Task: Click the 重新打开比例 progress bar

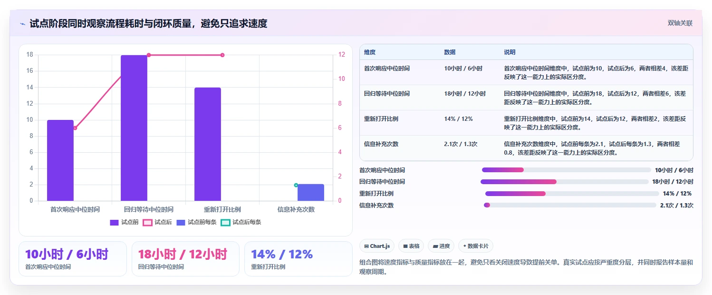Action: pyautogui.click(x=572, y=194)
